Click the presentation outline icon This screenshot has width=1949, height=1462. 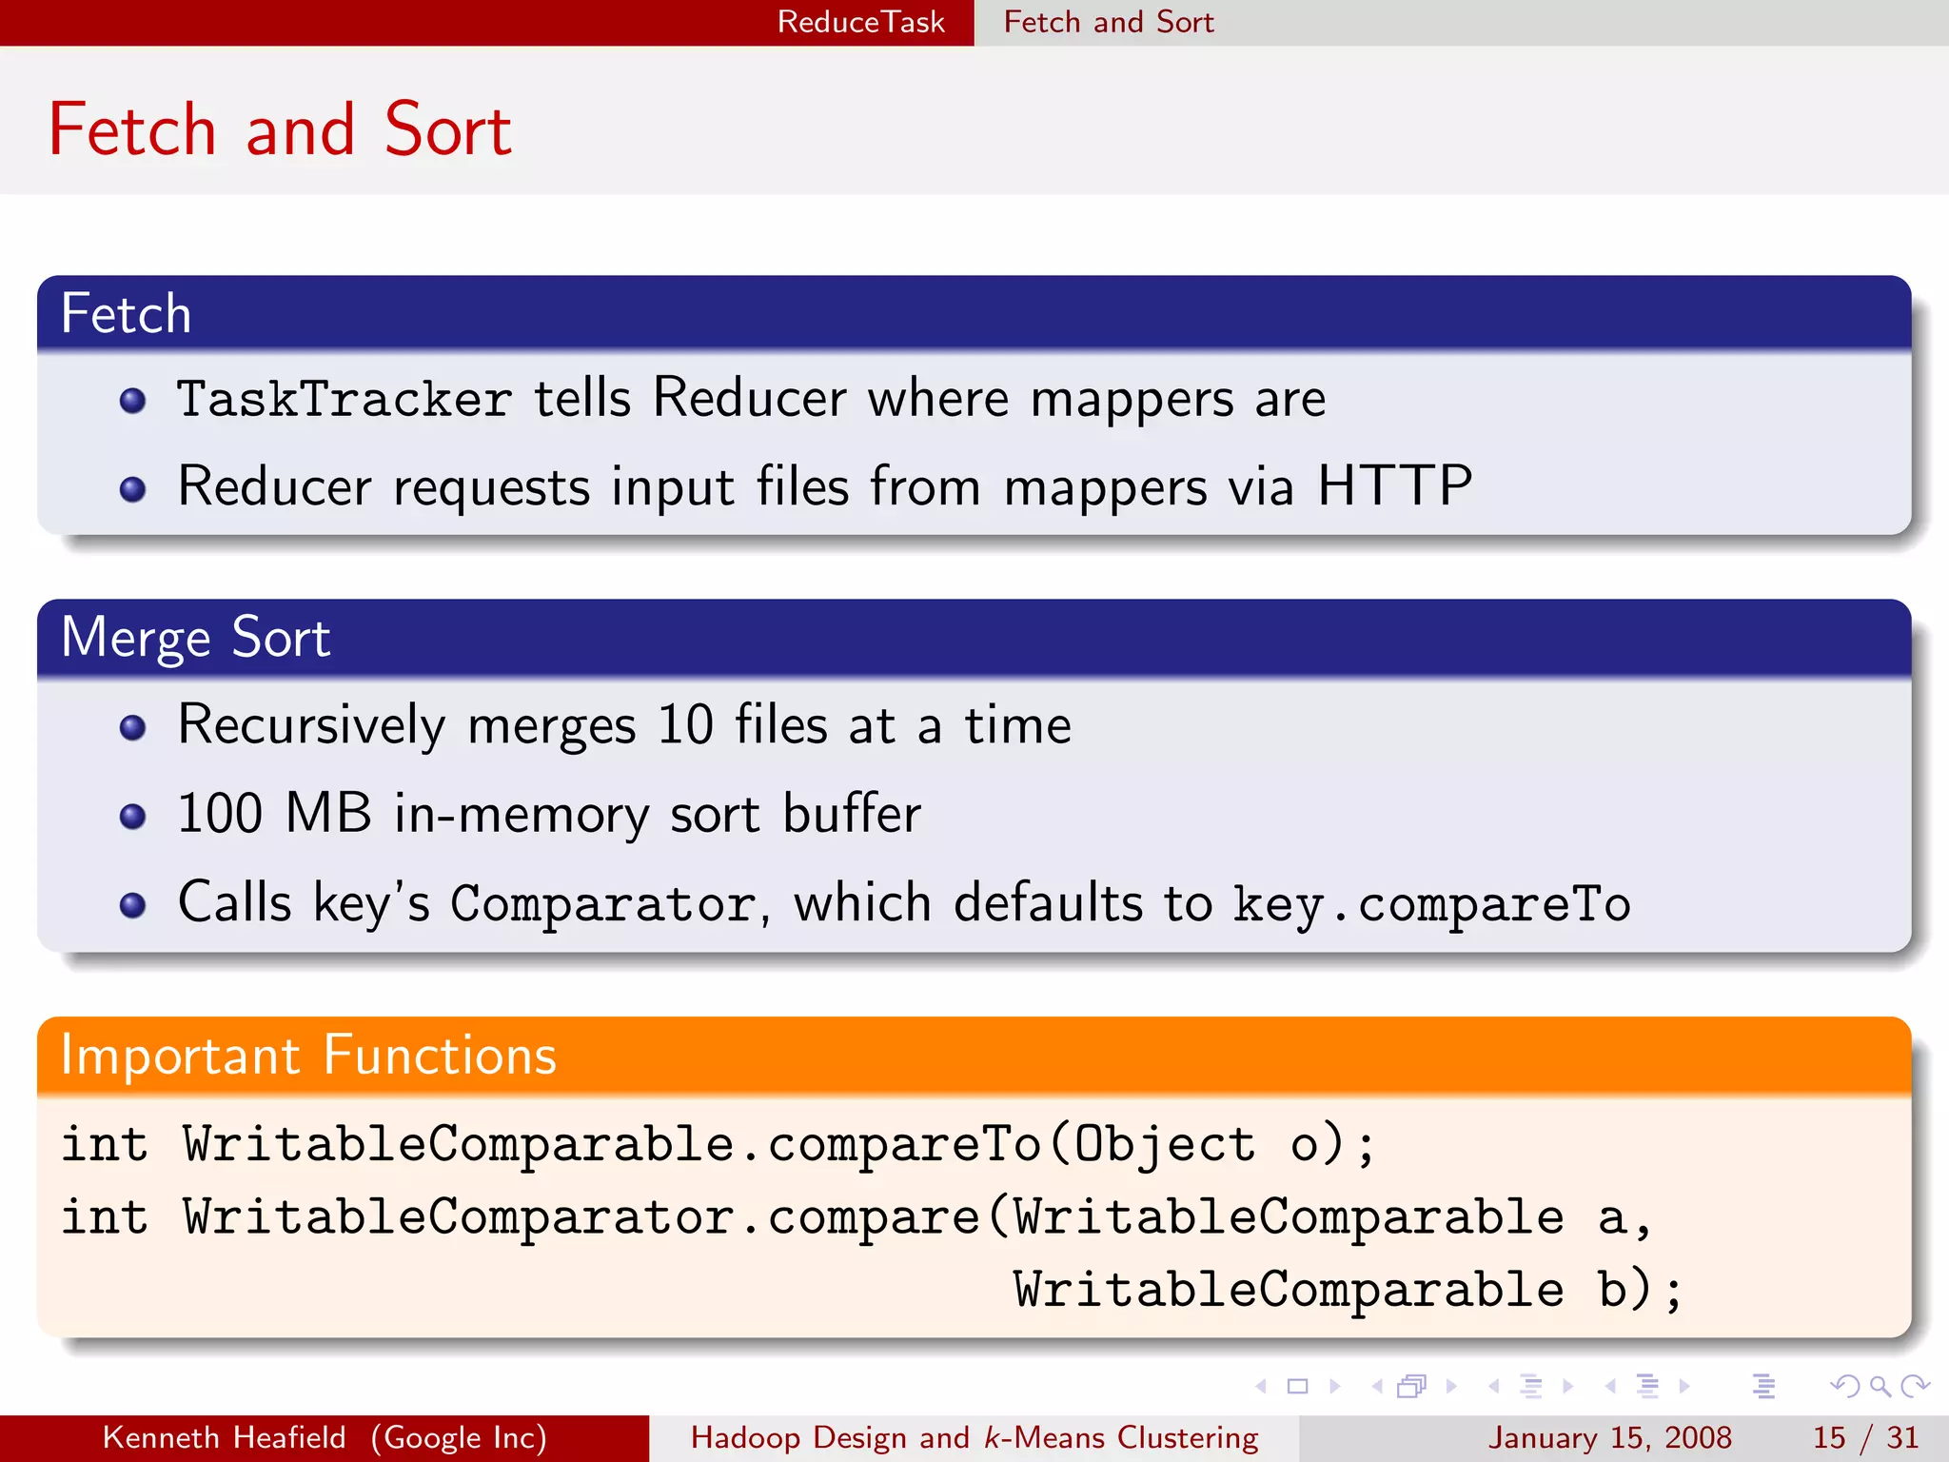tap(1763, 1386)
